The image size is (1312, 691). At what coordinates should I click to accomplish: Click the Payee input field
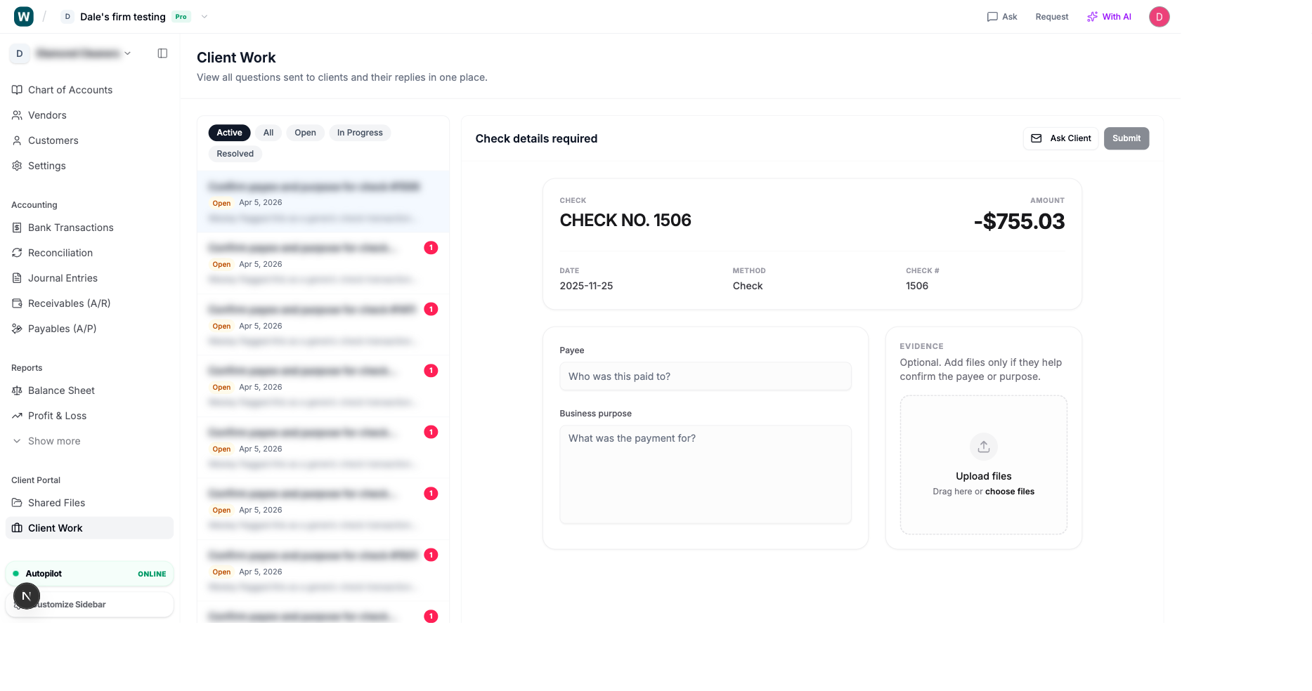[705, 376]
